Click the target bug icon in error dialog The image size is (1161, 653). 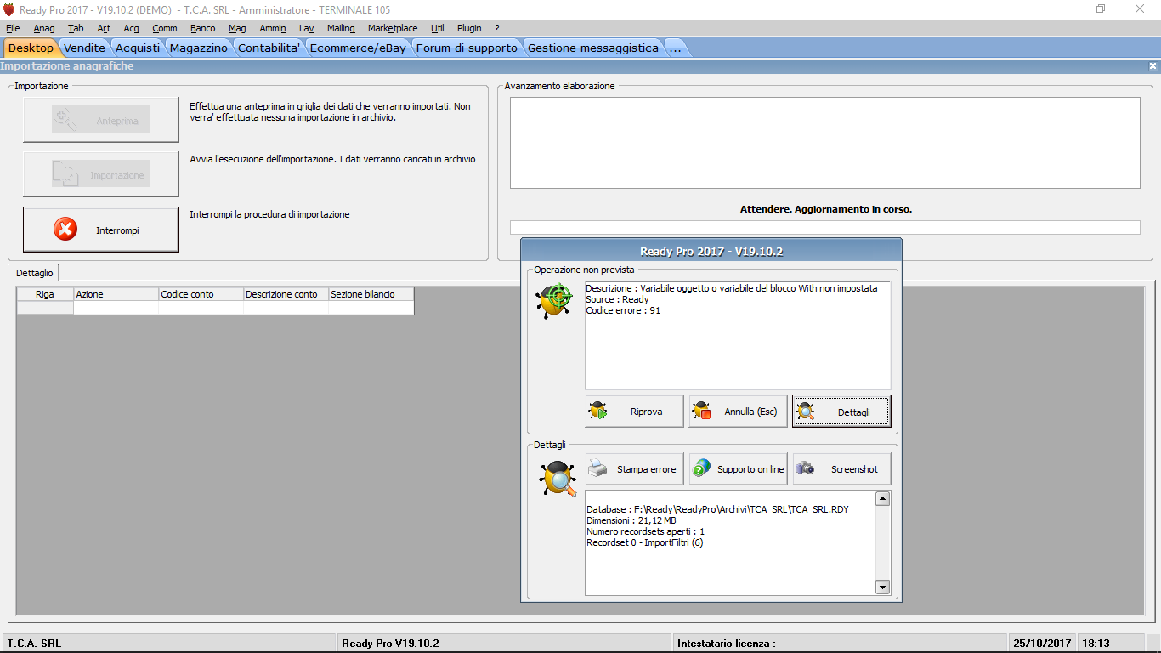pos(554,301)
